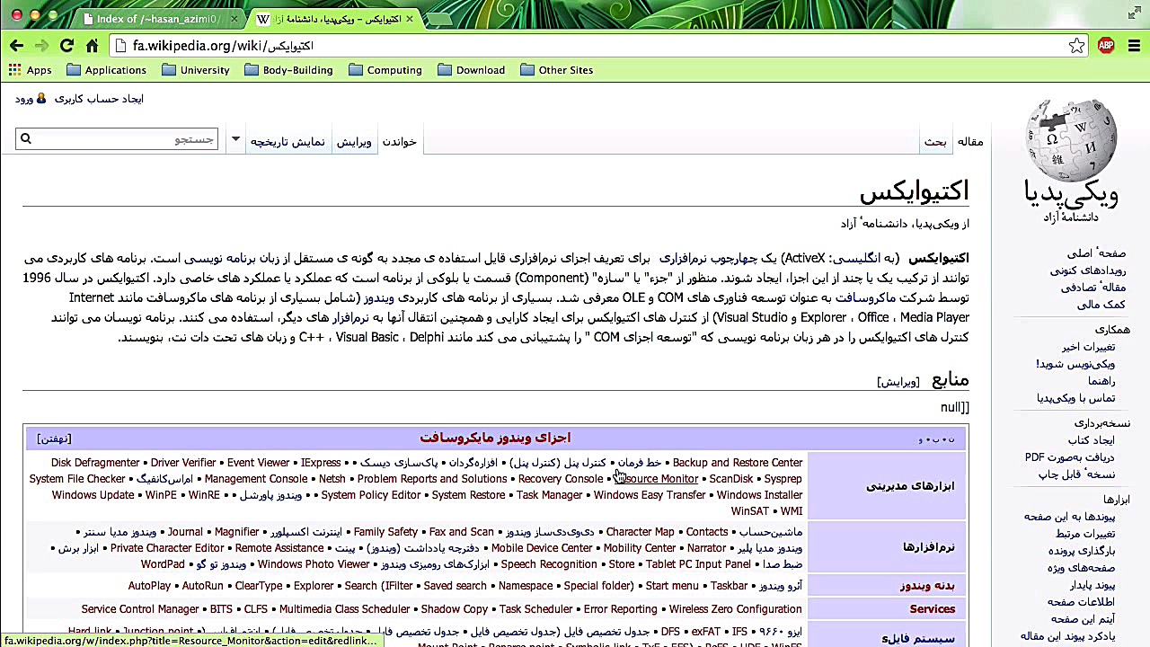Open the Speech Recognition link
This screenshot has width=1150, height=647.
[x=549, y=564]
